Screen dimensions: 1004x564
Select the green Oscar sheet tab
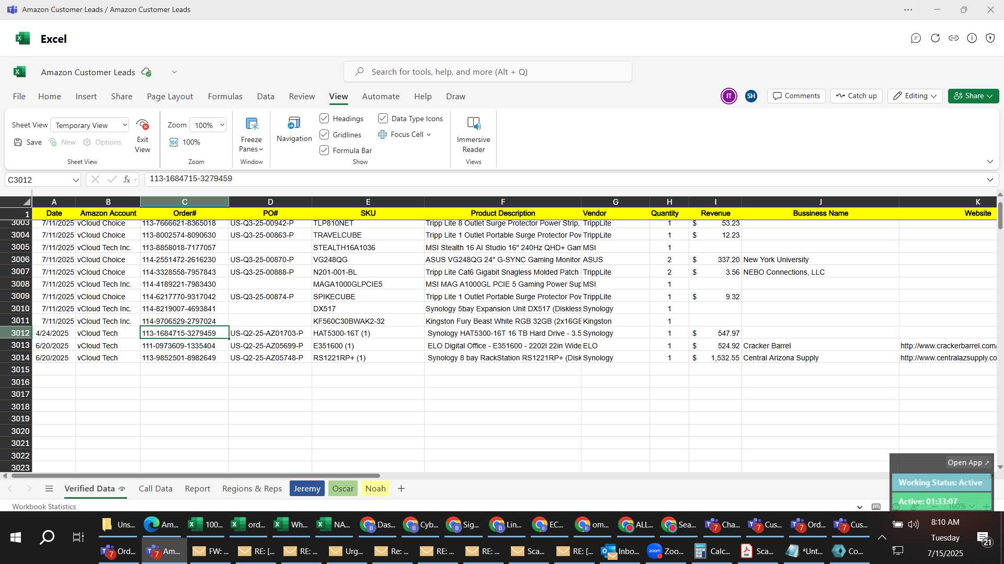pyautogui.click(x=343, y=489)
